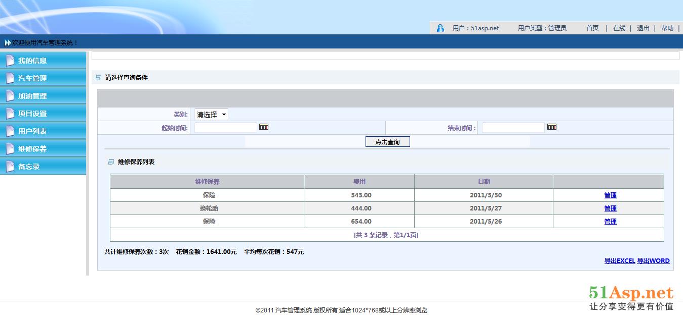Open end date calendar picker icon

[551, 127]
